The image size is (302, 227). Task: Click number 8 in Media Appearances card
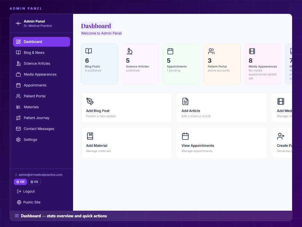click(x=250, y=61)
